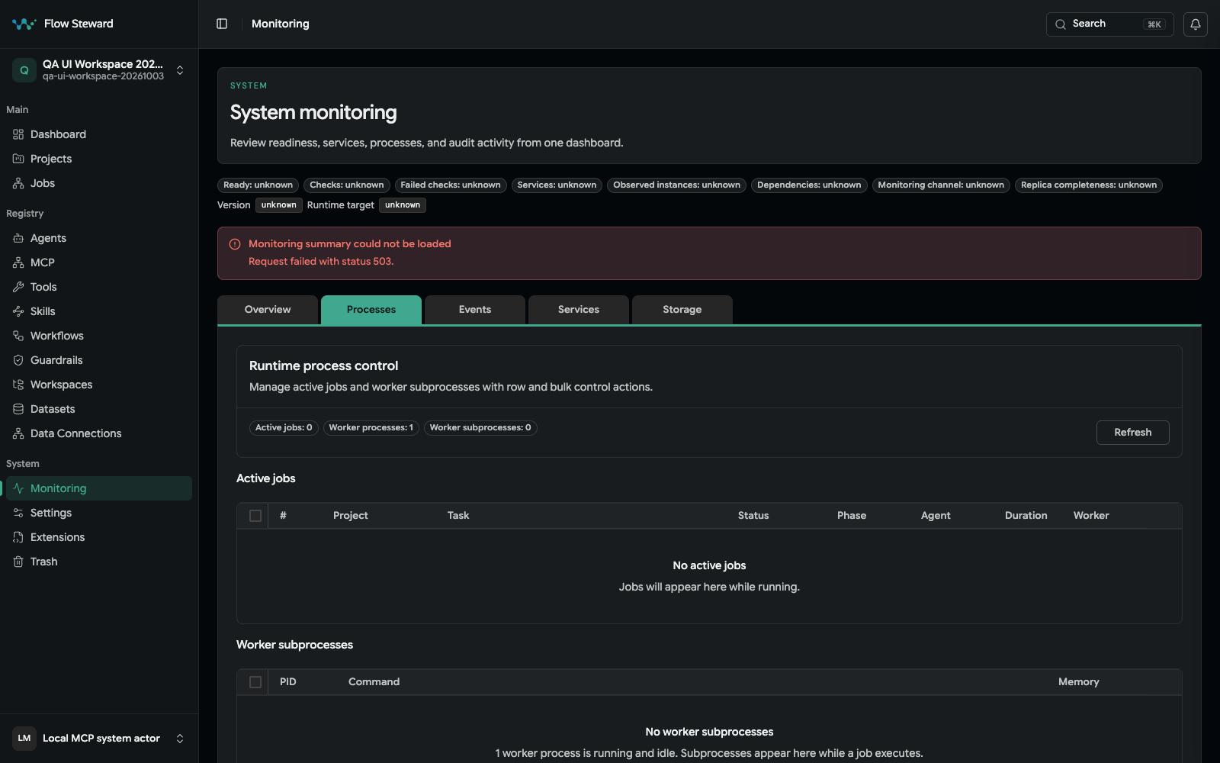The image size is (1220, 763).
Task: Click the "Worker processes: 1" badge
Action: pos(371,428)
